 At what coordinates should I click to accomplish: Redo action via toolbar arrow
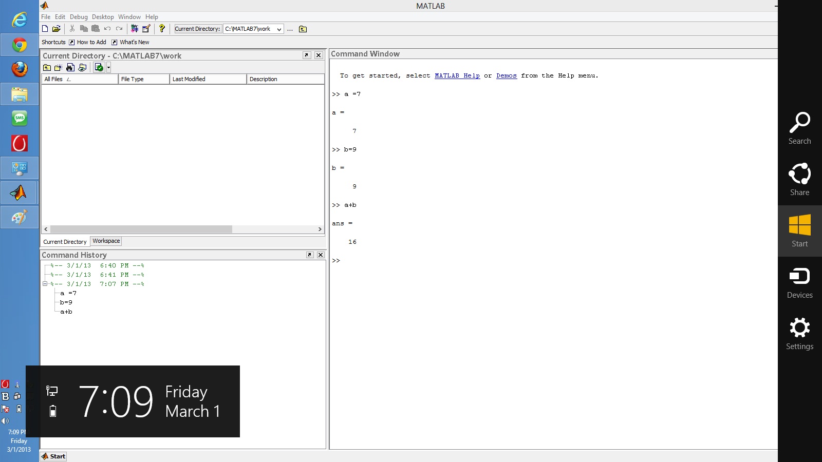119,29
